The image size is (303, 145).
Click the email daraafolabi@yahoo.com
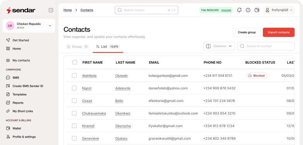pos(168,88)
